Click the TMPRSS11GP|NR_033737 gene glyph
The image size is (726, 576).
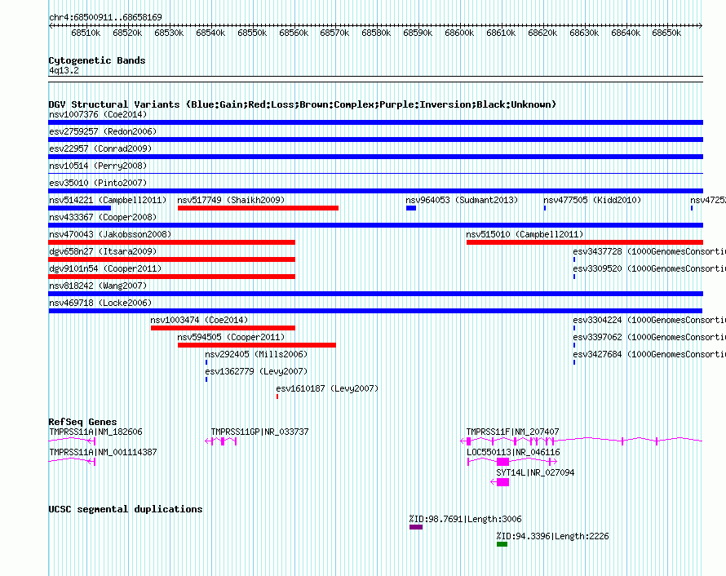(221, 441)
